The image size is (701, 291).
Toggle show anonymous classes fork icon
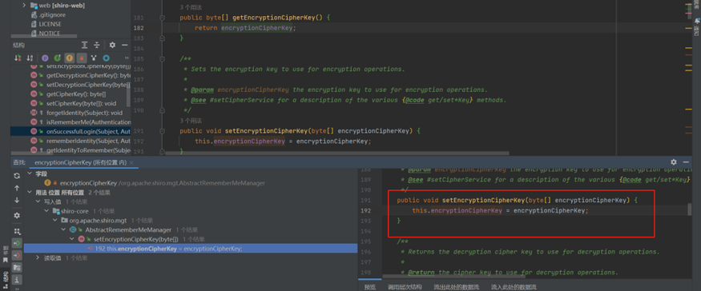94,58
